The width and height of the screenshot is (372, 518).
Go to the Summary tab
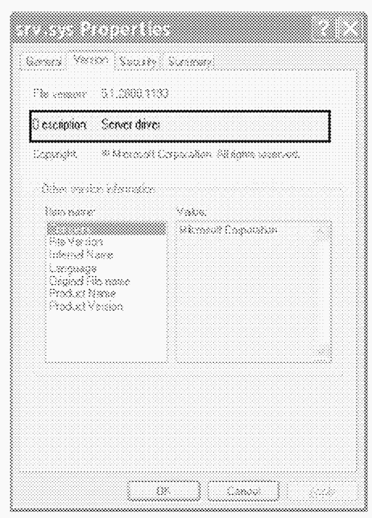(190, 62)
